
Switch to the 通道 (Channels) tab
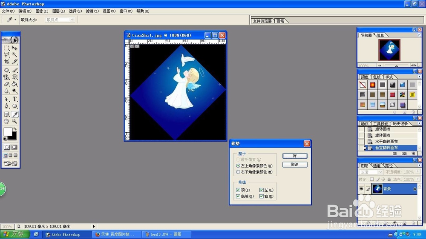point(377,165)
